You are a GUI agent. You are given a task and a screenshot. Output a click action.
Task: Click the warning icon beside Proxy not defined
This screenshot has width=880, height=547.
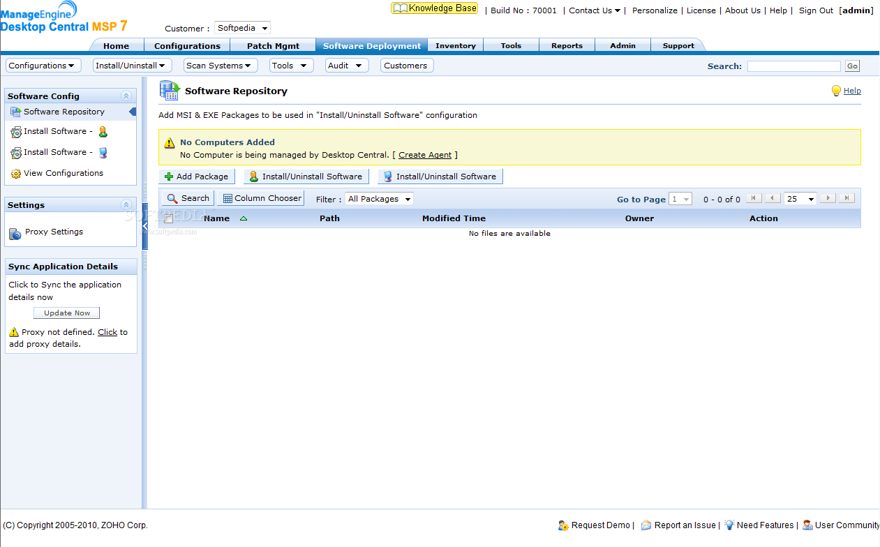14,332
